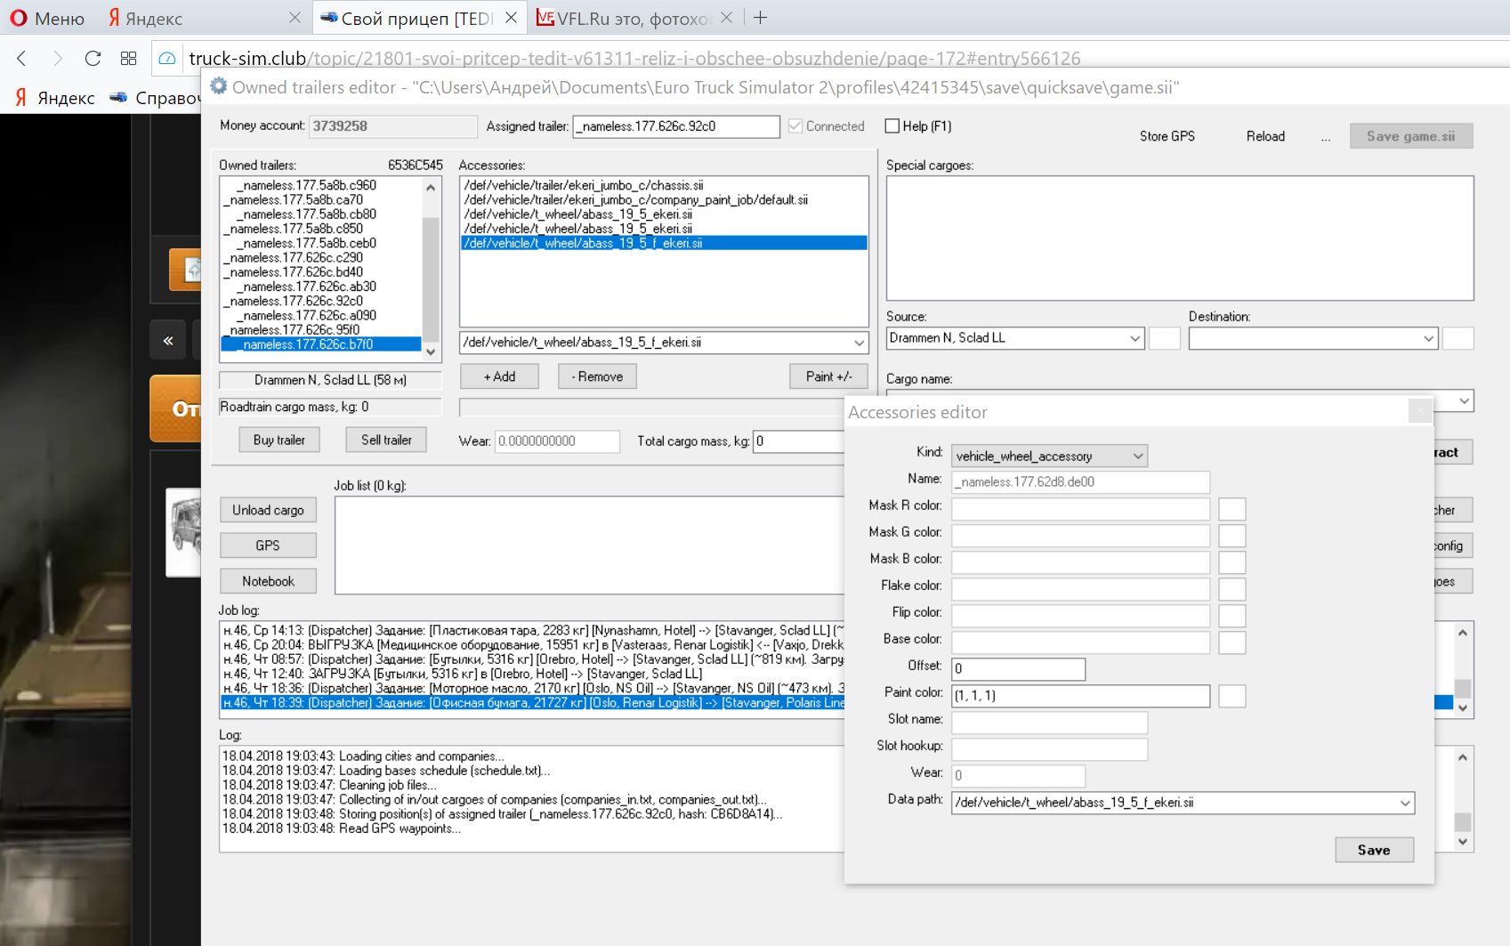Click Save in the Accessories editor

[1374, 850]
